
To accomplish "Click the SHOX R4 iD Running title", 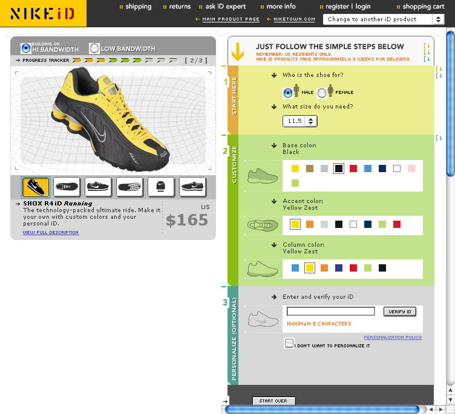I will coord(57,204).
